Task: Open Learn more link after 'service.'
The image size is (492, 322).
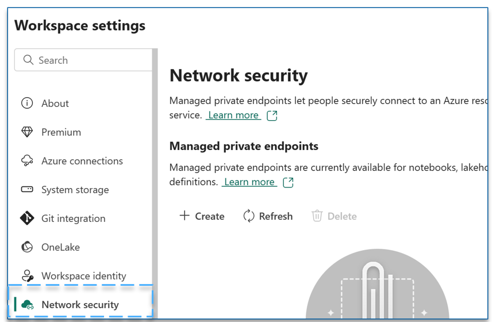Action: click(x=233, y=115)
